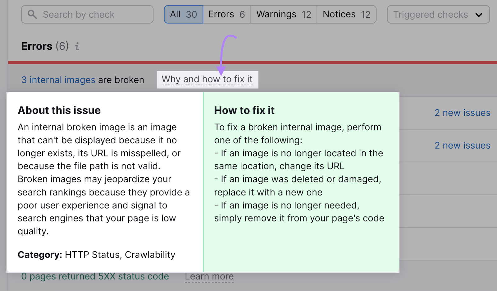Click the magnifying glass search icon
The height and width of the screenshot is (291, 497).
32,14
